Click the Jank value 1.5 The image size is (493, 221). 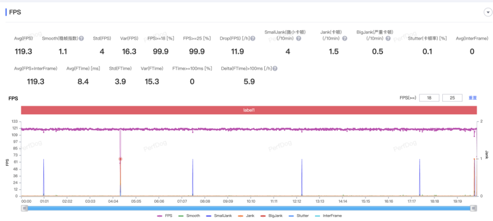[x=334, y=52]
